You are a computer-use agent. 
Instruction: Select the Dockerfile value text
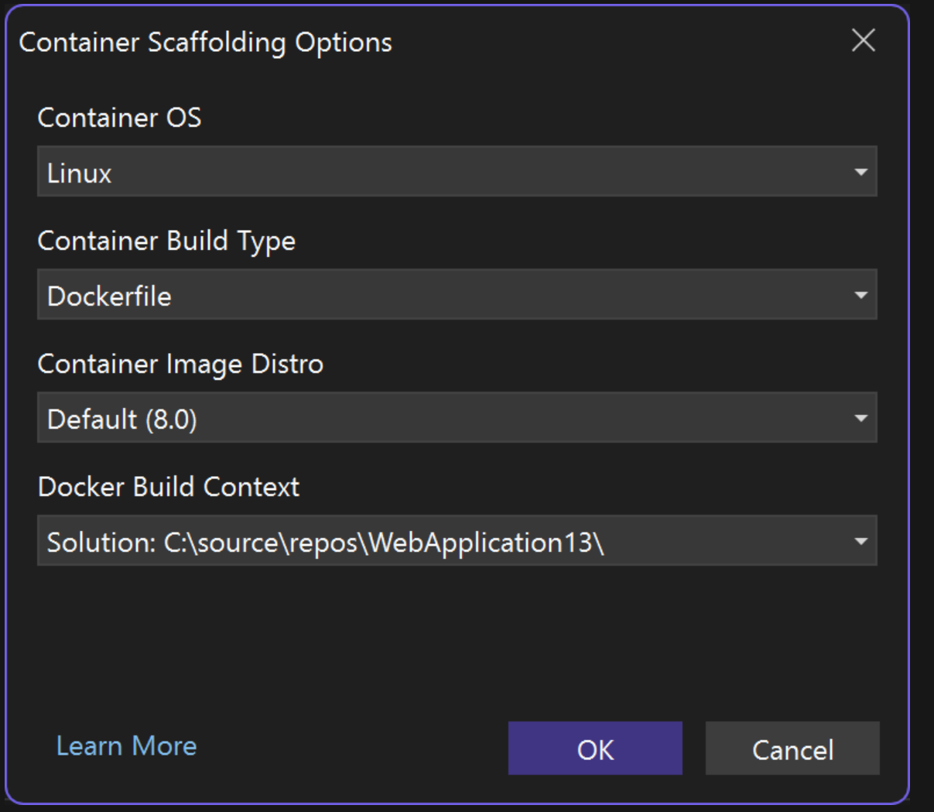click(x=109, y=296)
